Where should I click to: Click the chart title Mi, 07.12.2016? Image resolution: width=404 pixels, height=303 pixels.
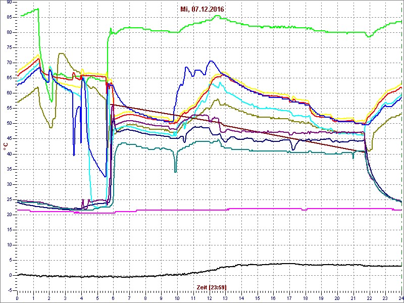coord(202,10)
